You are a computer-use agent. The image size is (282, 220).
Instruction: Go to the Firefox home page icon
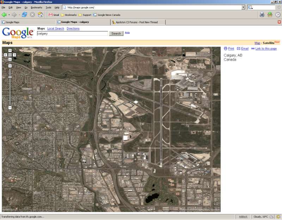(x=41, y=14)
